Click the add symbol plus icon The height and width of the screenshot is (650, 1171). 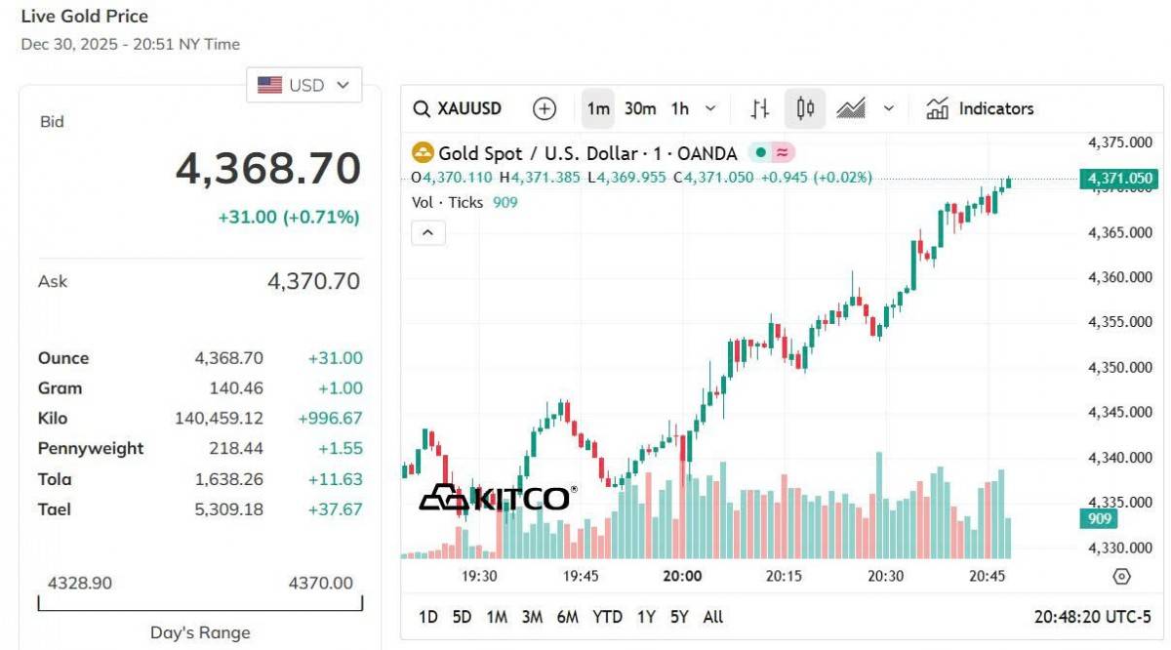pyautogui.click(x=545, y=108)
